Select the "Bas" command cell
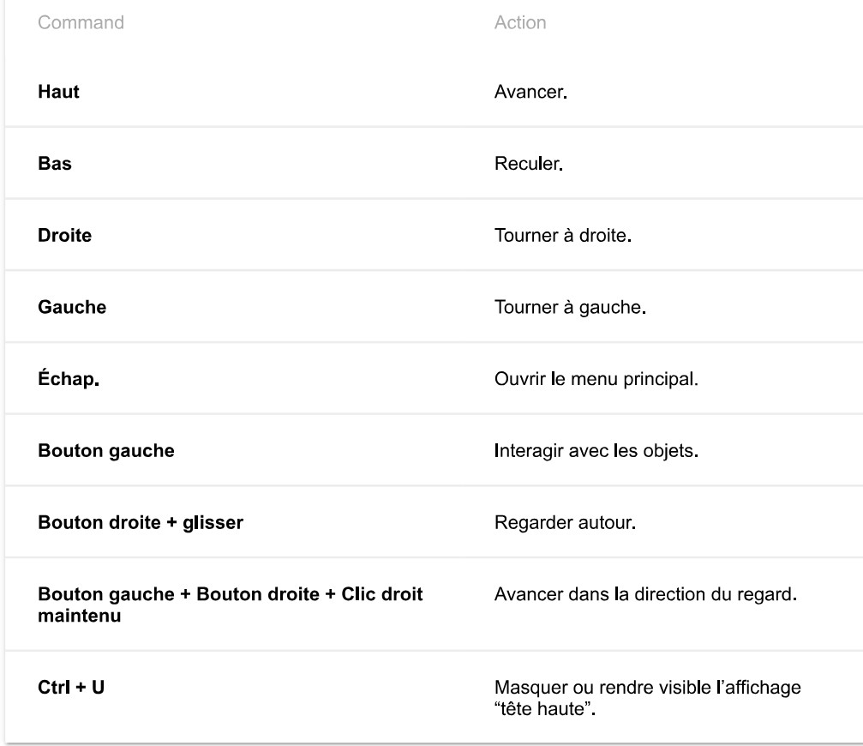Viewport: 863px width, 746px height. (x=55, y=163)
